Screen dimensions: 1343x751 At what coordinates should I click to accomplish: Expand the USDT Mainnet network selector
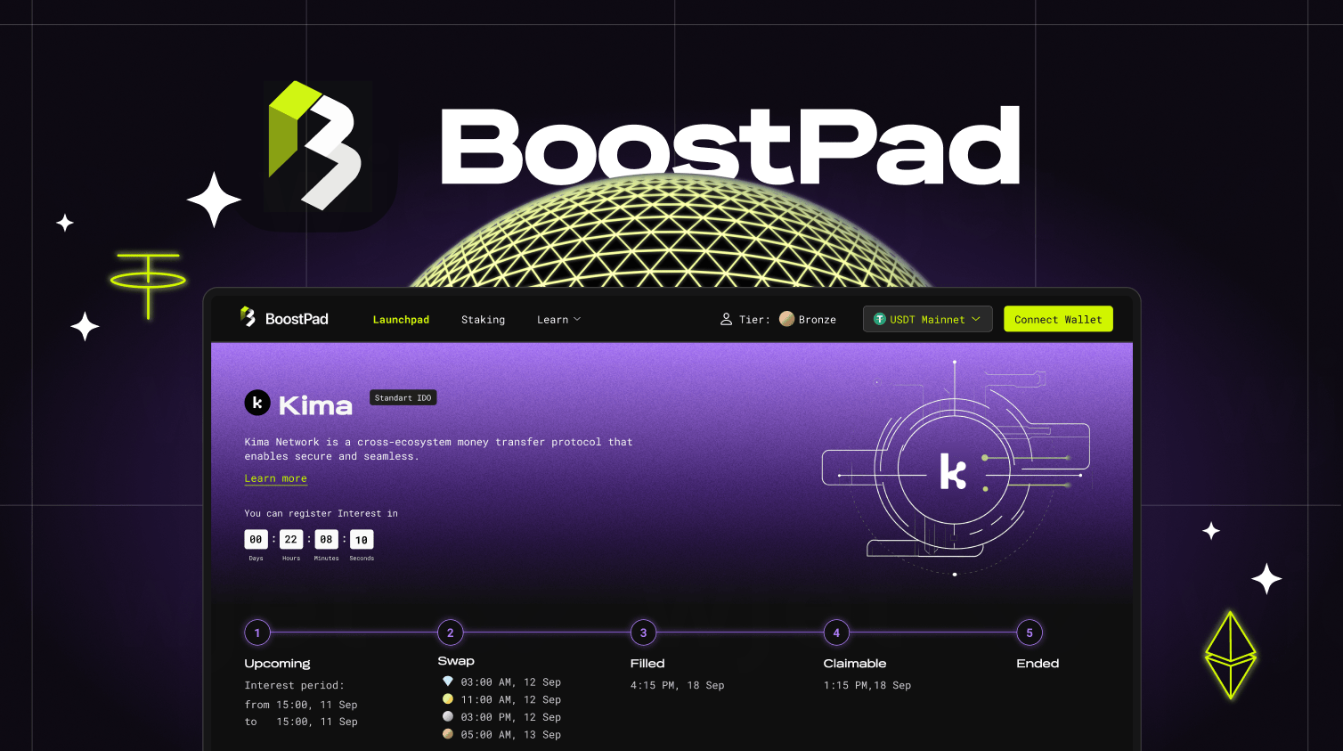click(x=927, y=319)
